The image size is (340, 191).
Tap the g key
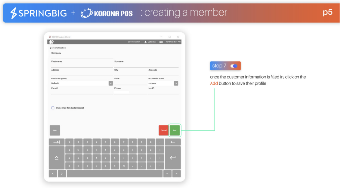tap(105, 158)
